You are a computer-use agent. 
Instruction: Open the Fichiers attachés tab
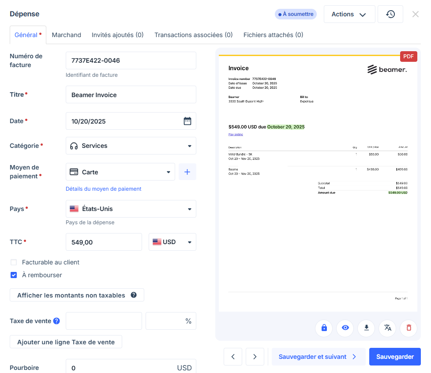(x=273, y=35)
